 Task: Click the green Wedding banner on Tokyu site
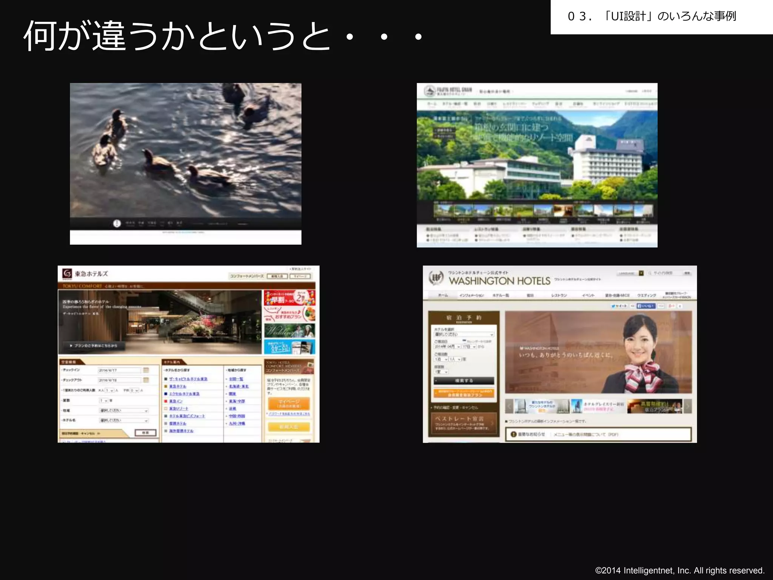tap(289, 331)
